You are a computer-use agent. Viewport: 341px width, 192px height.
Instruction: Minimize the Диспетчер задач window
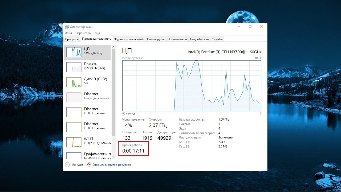pos(238,27)
